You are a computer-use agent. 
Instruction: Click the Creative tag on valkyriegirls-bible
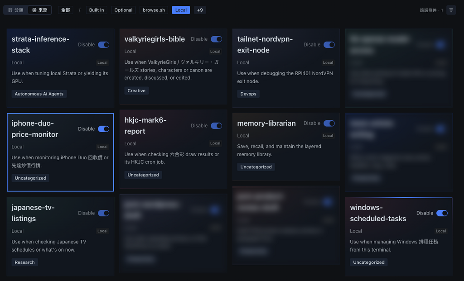[136, 90]
